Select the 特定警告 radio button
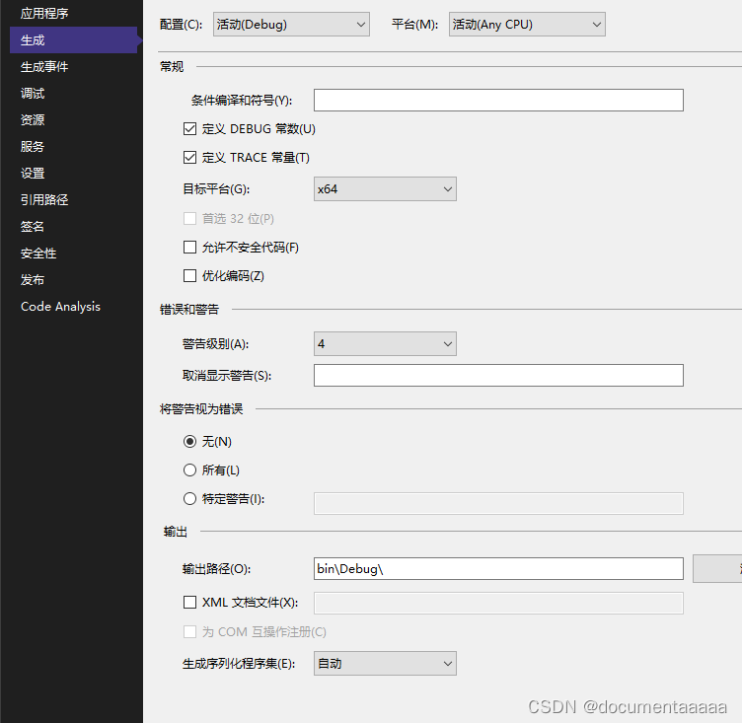 (189, 498)
